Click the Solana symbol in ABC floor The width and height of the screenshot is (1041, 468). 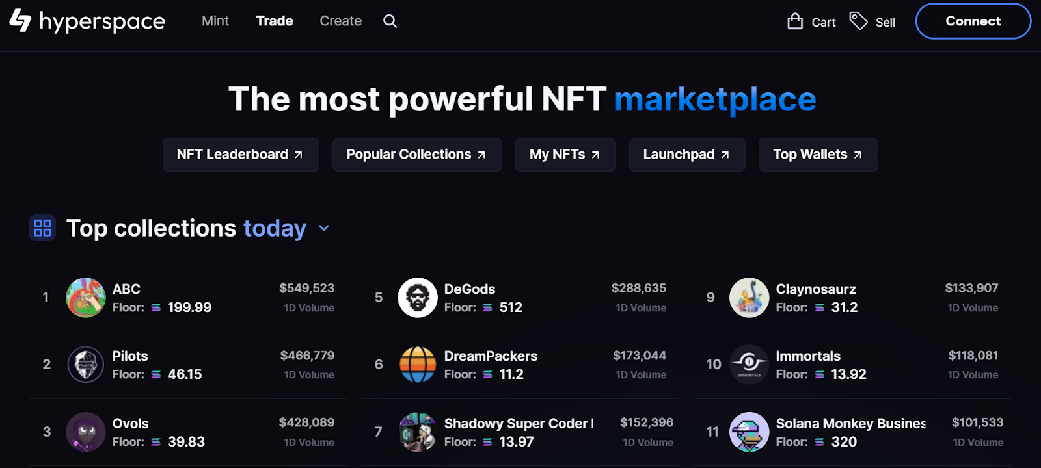[156, 308]
